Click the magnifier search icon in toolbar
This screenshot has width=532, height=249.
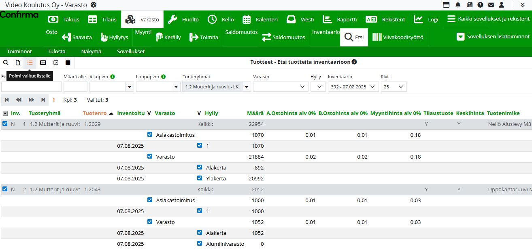(x=6, y=63)
